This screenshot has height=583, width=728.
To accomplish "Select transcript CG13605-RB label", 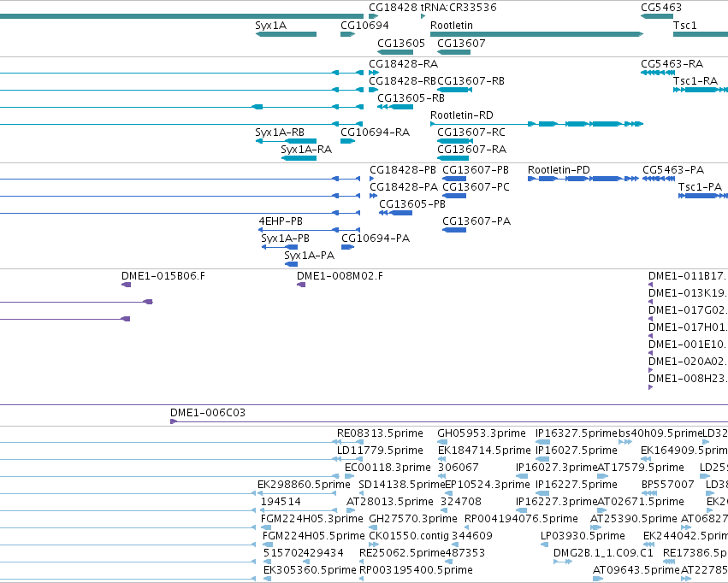I will coord(411,97).
